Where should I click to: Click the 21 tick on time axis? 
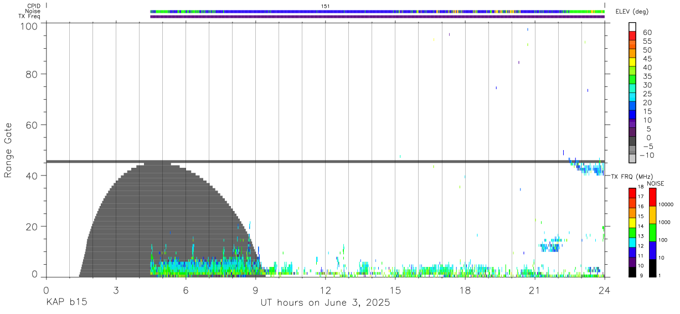[534, 291]
